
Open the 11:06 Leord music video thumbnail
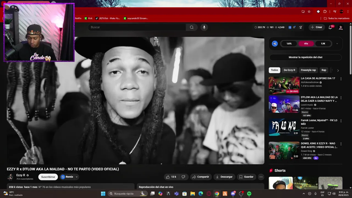(x=284, y=104)
